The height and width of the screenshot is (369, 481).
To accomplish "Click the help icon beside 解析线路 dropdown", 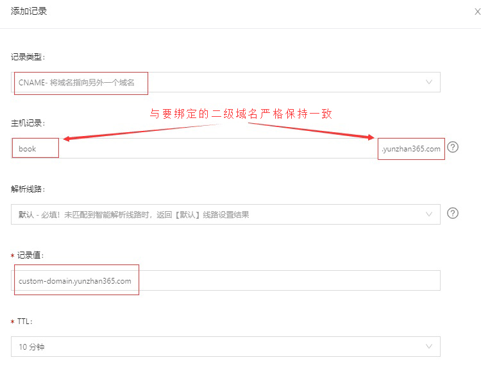I will pos(453,213).
